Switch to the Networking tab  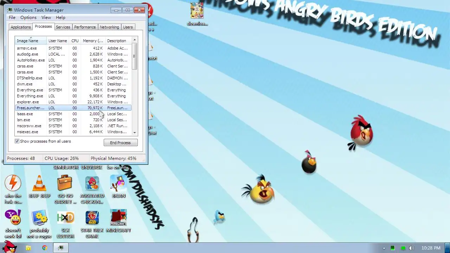pos(109,27)
